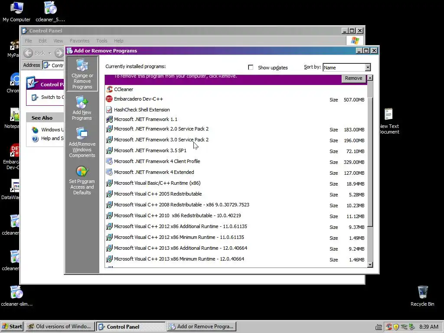Viewport: 444px width, 333px height.
Task: Open the Start menu button
Action: point(12,326)
